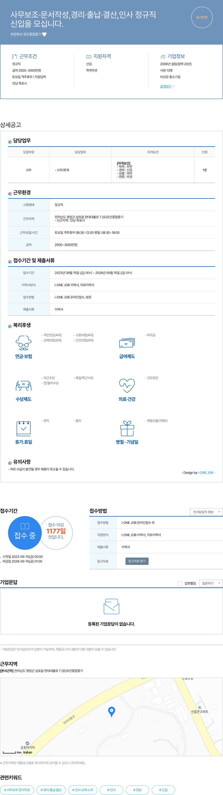This screenshot has height=795, width=223.
Task: Click the 근무환경 section bullet icon
Action: point(10,194)
